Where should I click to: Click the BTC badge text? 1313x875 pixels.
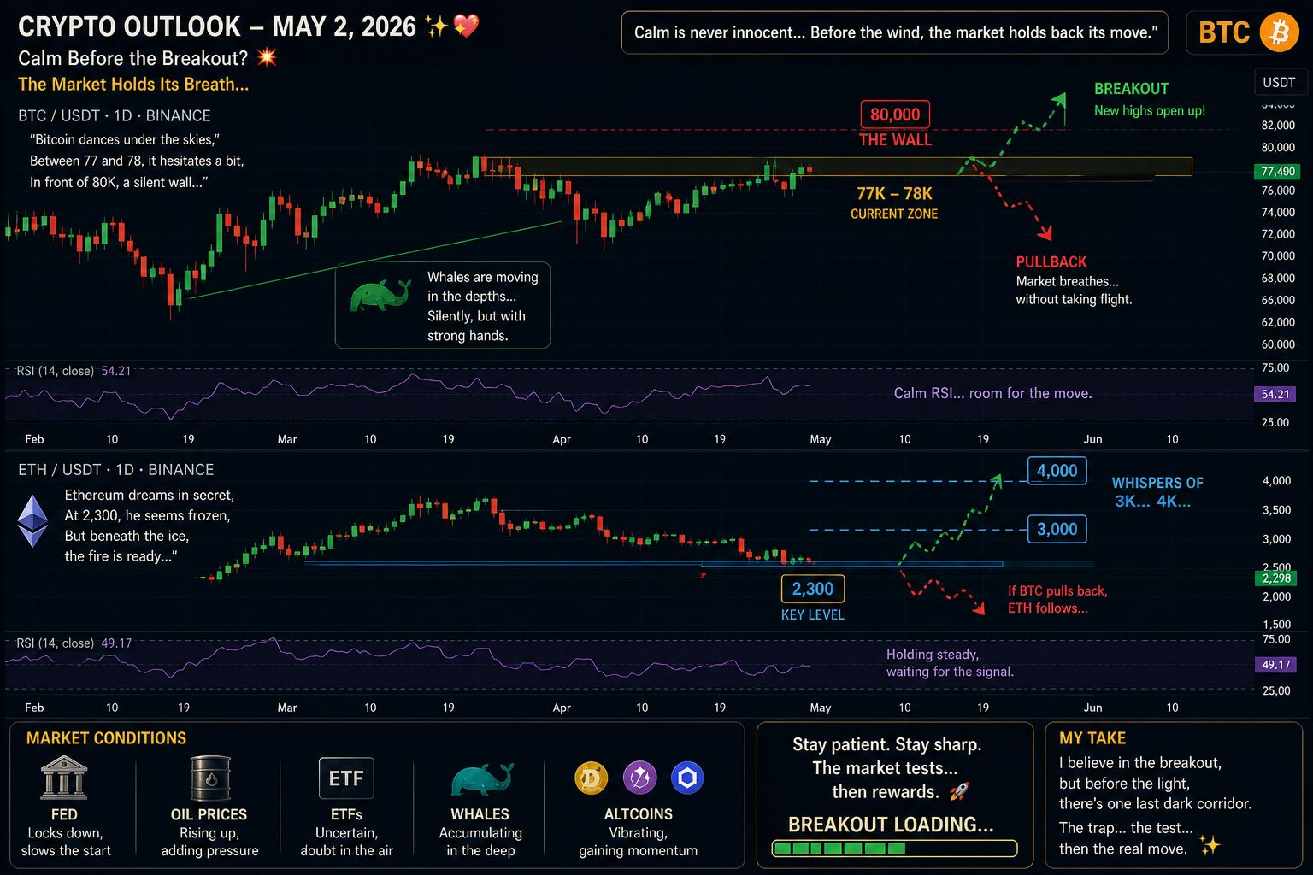(1224, 32)
